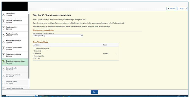
Task: Click the blue Save button
Action: click(x=95, y=92)
